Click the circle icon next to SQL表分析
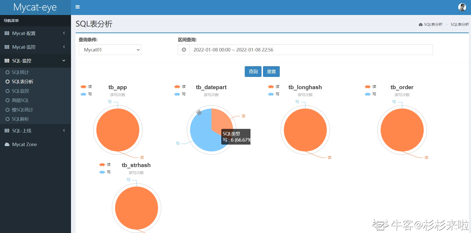 point(7,81)
